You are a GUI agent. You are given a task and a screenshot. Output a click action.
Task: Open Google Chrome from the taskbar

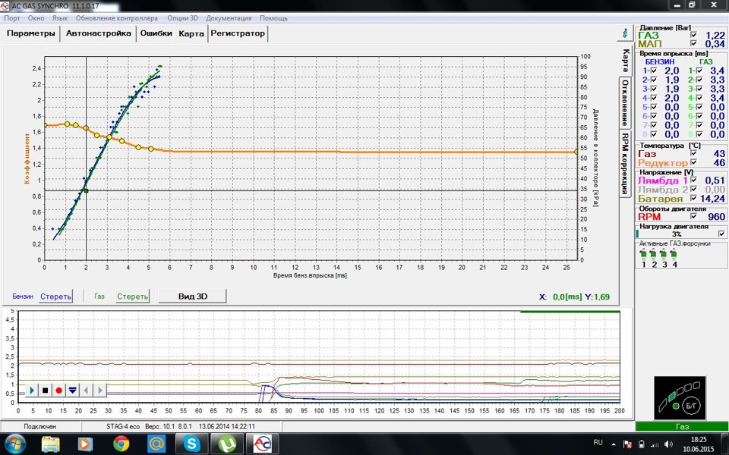tap(121, 444)
